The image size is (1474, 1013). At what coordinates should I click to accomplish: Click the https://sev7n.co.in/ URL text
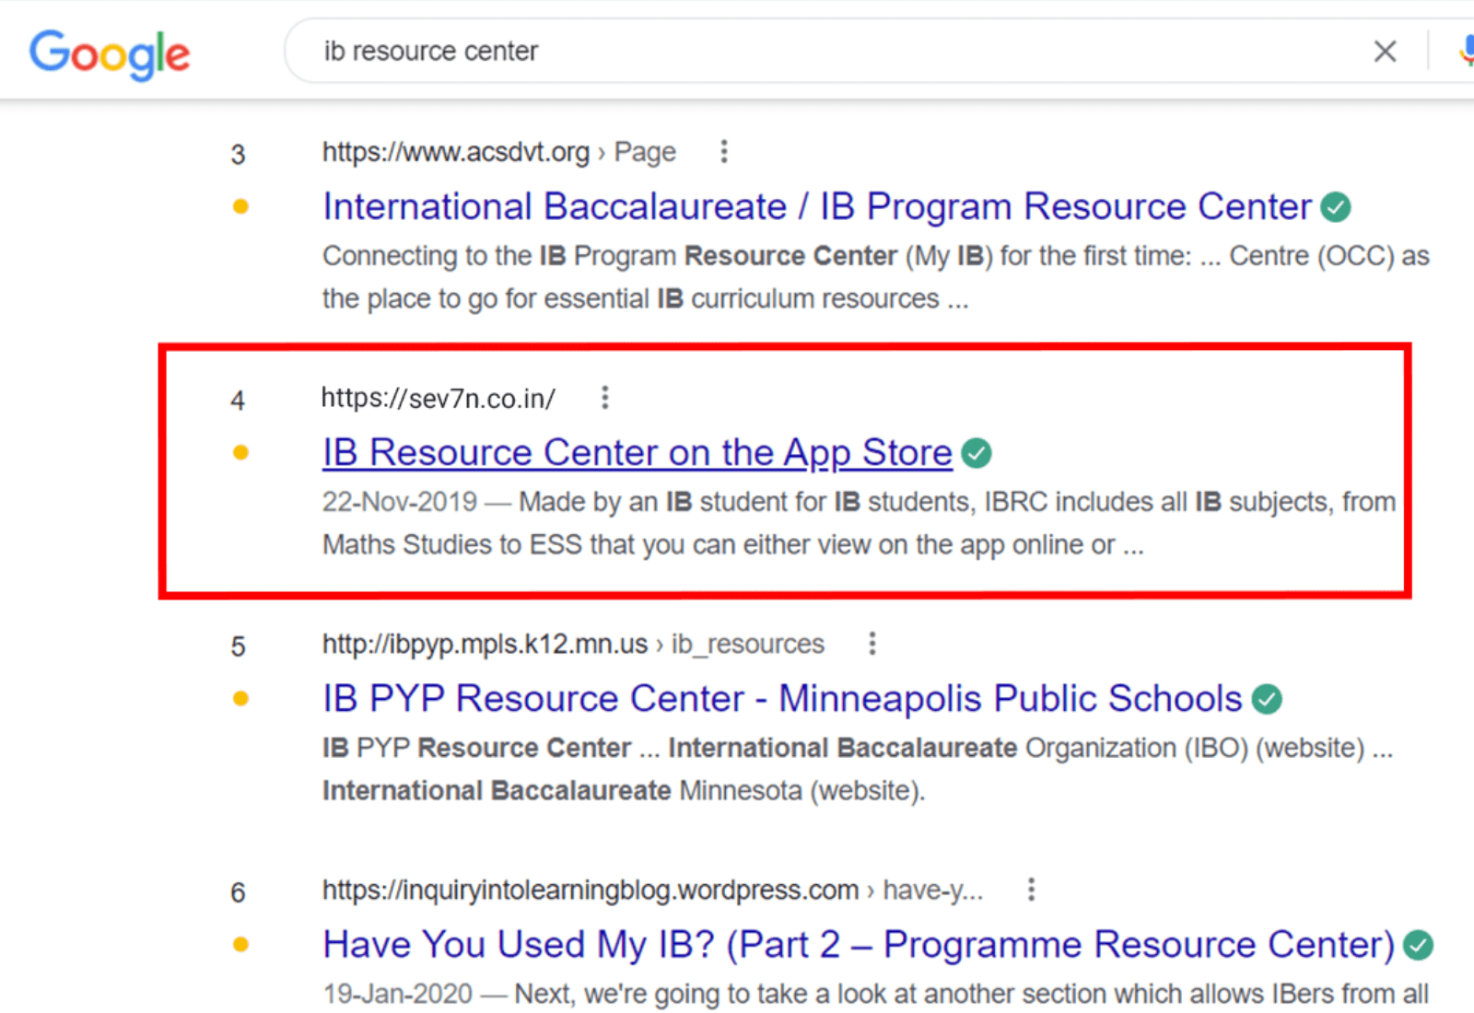point(438,399)
